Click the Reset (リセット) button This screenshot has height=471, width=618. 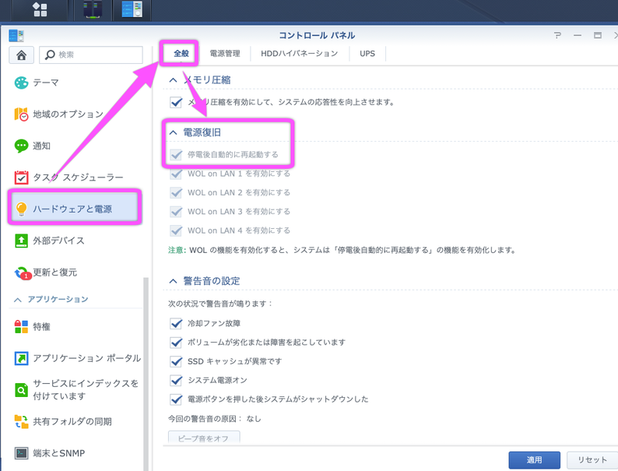592,459
